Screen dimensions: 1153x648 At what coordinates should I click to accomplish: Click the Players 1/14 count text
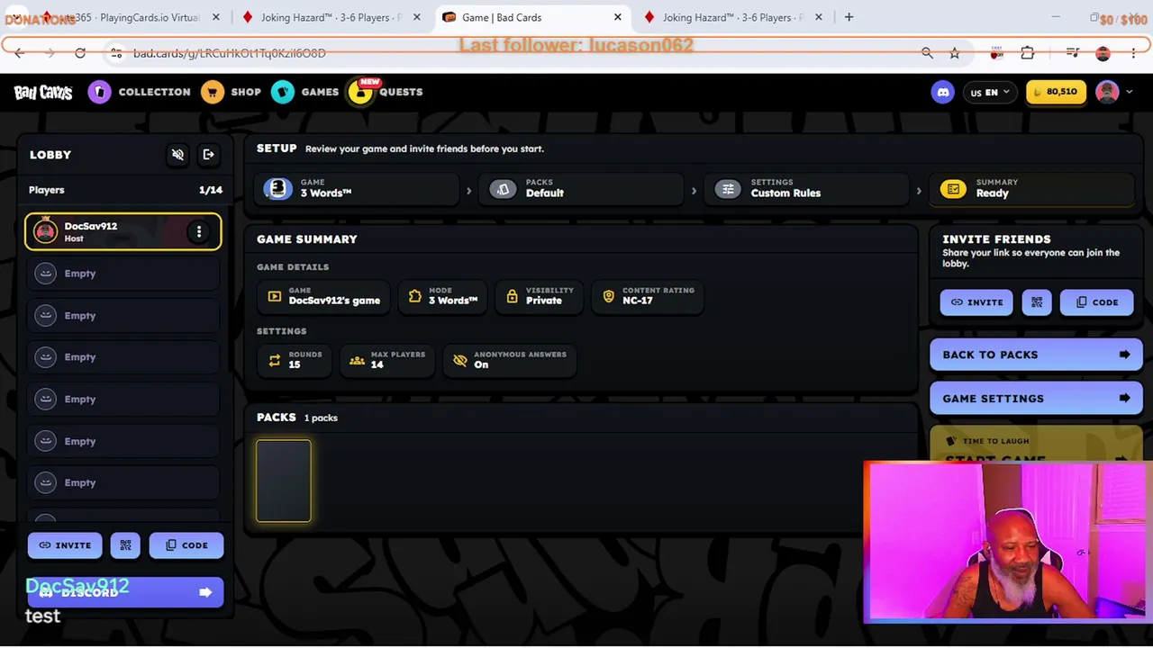[x=211, y=190]
